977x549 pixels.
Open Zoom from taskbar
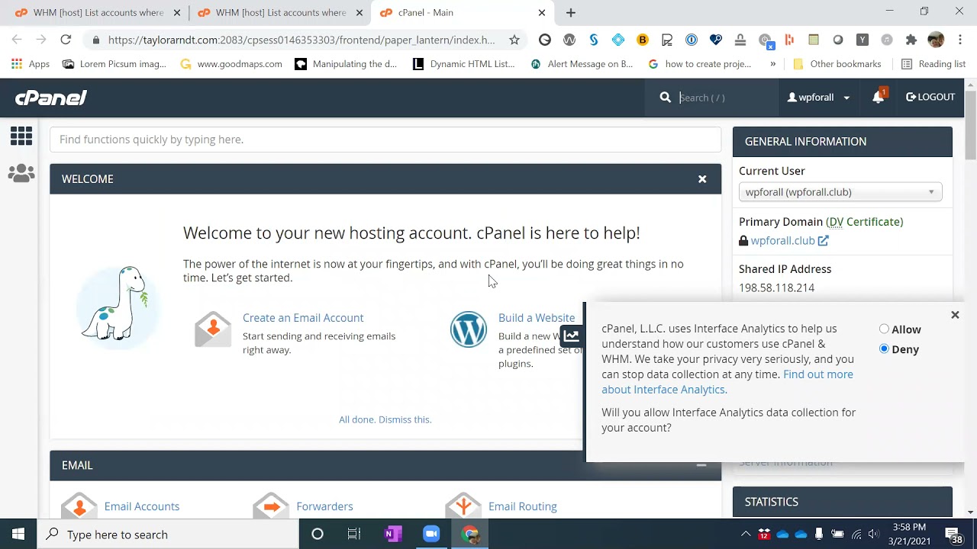click(431, 535)
